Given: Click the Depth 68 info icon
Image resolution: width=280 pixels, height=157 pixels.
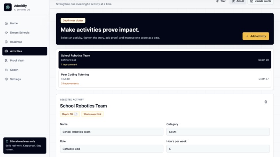Looking at the screenshot, I should [76, 114].
